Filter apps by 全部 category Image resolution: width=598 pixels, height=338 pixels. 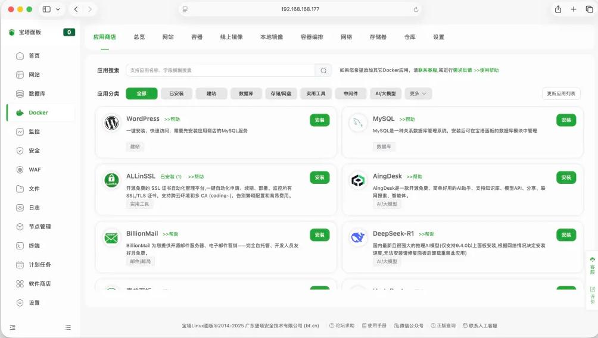pyautogui.click(x=142, y=94)
